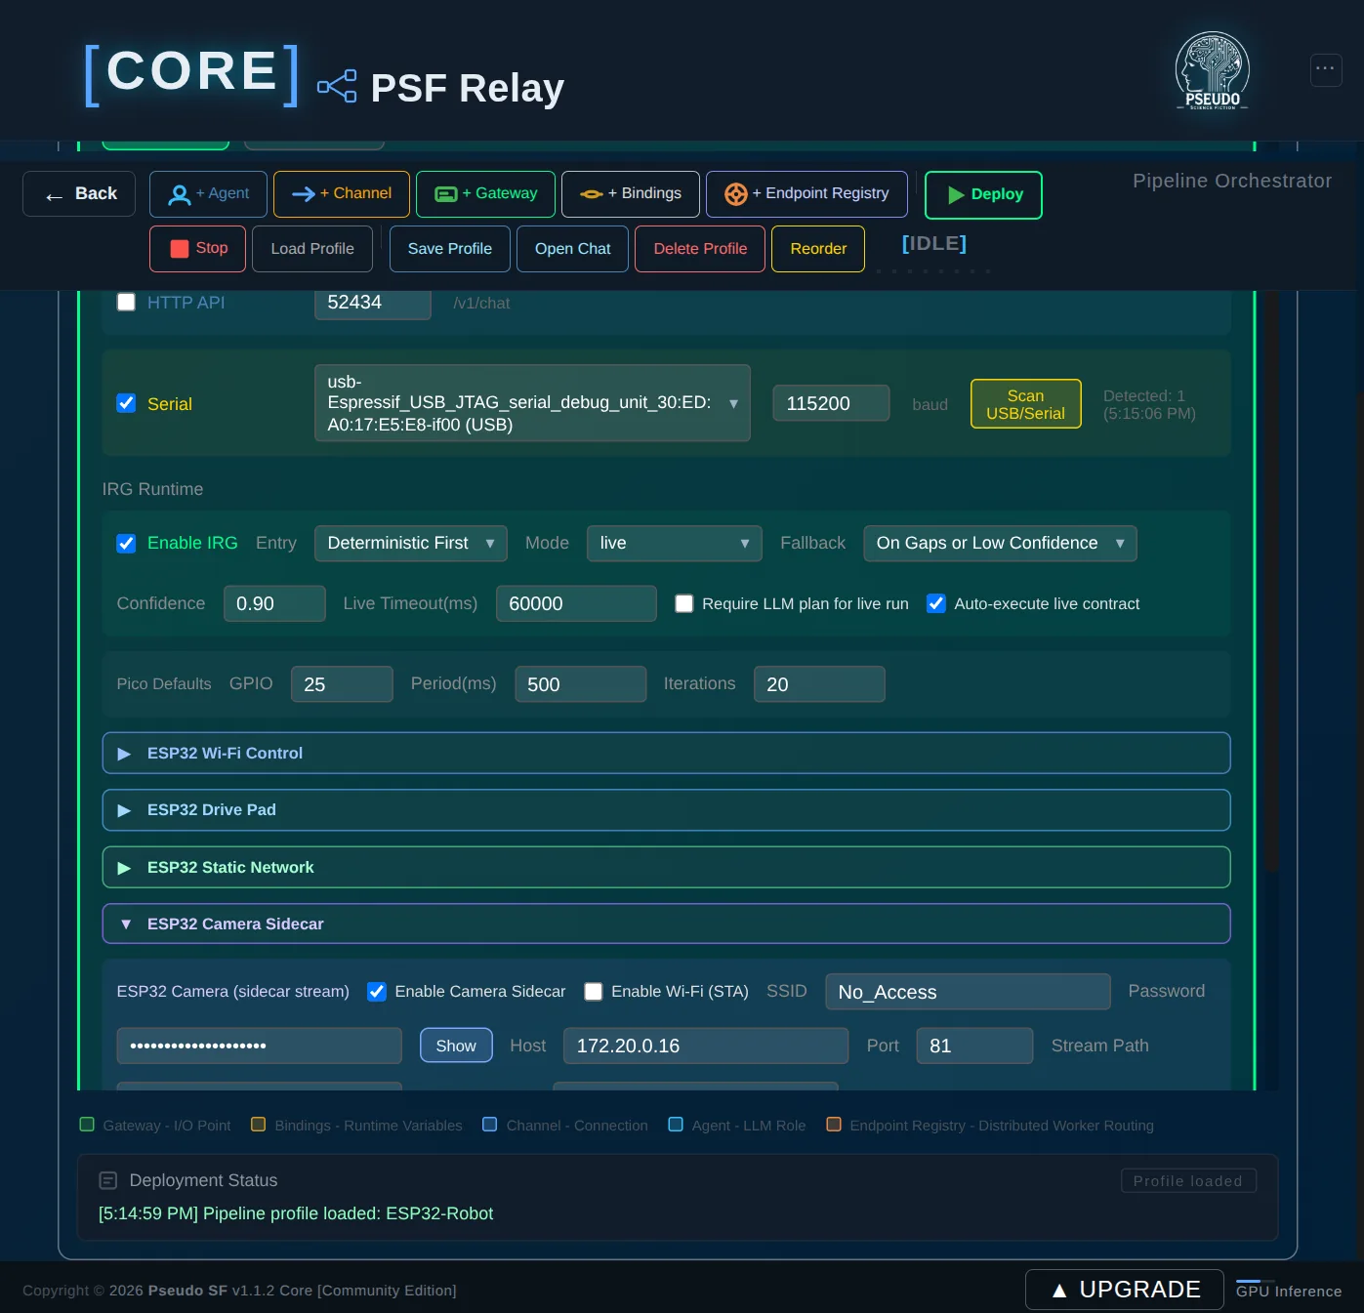Click the Channel arrow icon
This screenshot has height=1313, width=1364.
click(304, 194)
